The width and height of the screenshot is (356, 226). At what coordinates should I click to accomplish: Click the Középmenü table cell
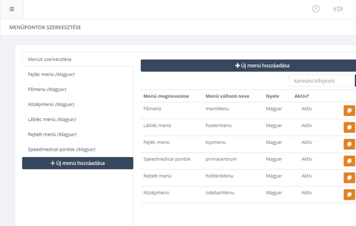[157, 193]
